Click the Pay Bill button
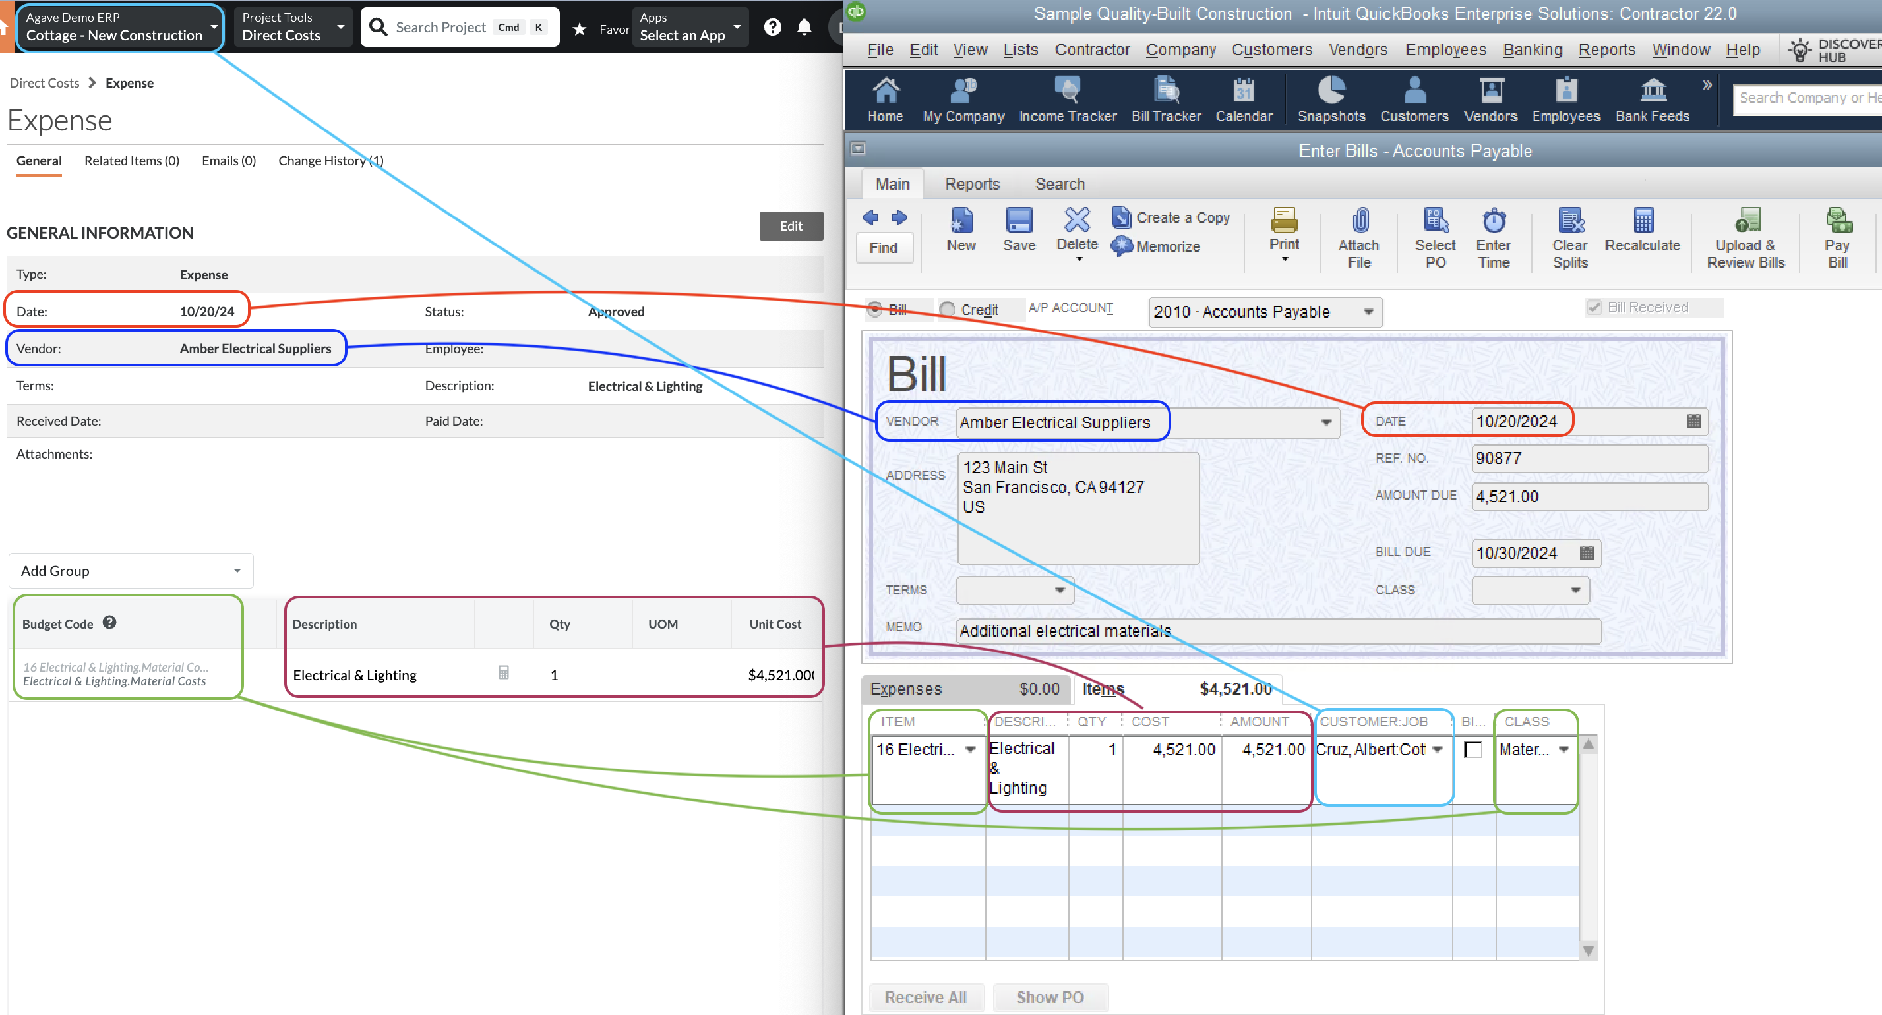 [1836, 236]
